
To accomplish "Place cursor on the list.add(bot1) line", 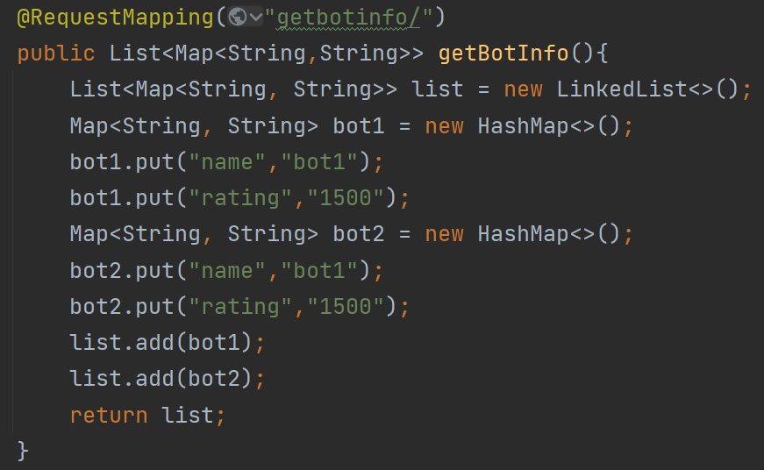I will tap(167, 342).
